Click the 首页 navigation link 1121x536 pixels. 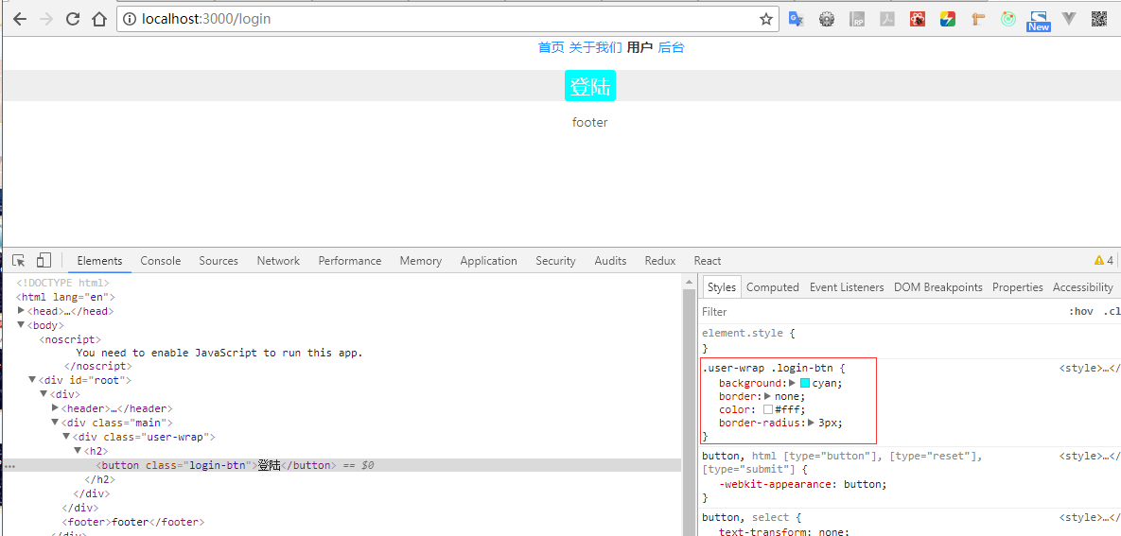(551, 48)
